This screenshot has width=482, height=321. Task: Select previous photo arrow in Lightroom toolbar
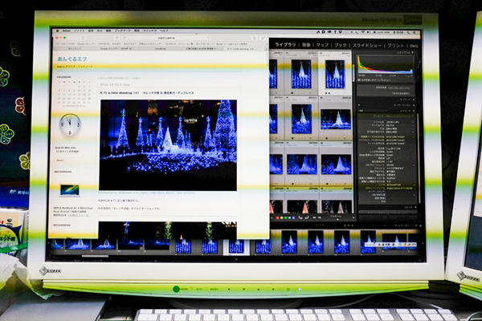click(314, 217)
